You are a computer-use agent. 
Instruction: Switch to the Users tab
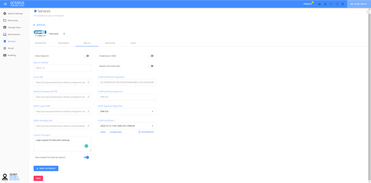[x=133, y=43]
